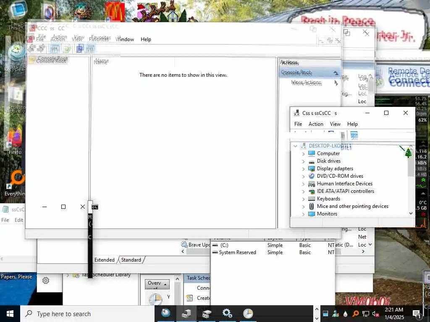Collapse Console Root section in Actions pane
The height and width of the screenshot is (322, 430).
[336, 73]
